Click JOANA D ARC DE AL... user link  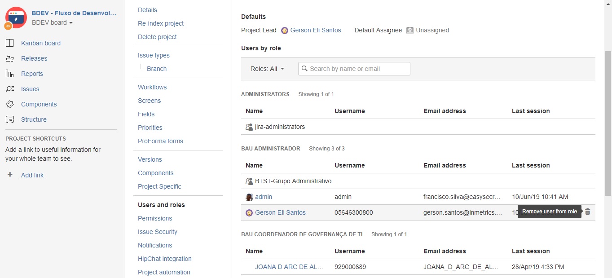click(289, 267)
